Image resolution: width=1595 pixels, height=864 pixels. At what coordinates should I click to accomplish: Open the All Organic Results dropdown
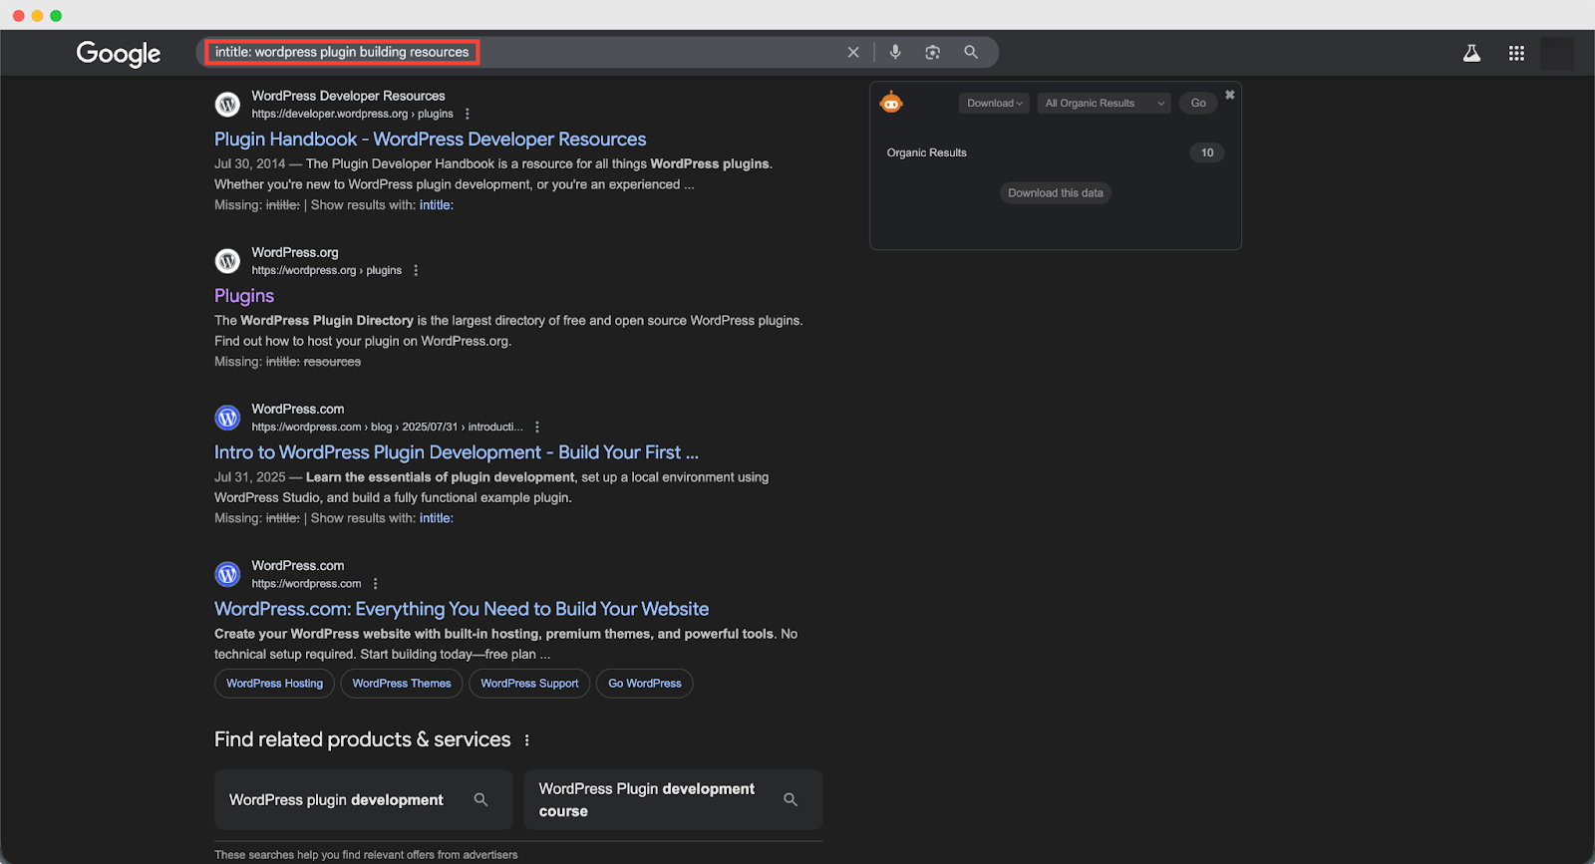(1104, 104)
